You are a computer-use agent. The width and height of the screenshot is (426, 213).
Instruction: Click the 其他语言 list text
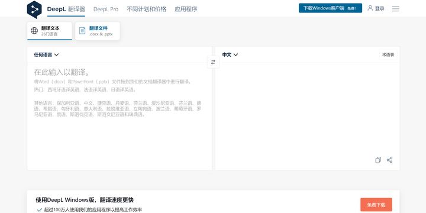pyautogui.click(x=118, y=109)
